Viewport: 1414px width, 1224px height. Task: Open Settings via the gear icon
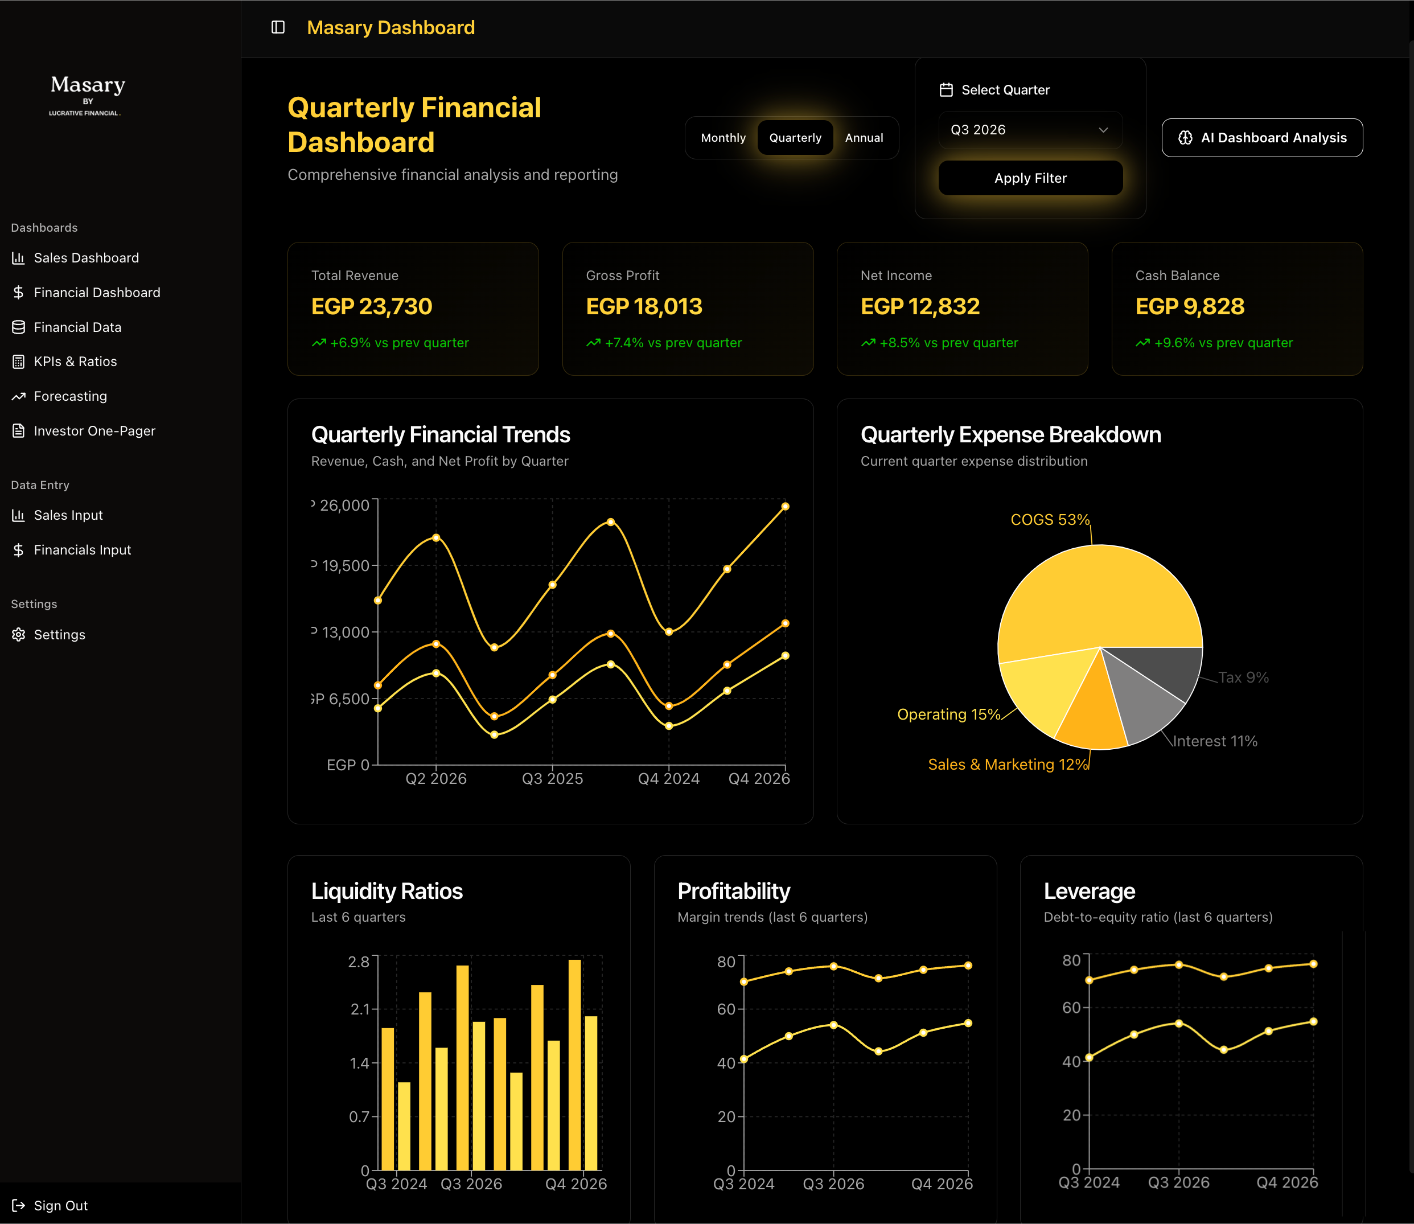point(18,635)
